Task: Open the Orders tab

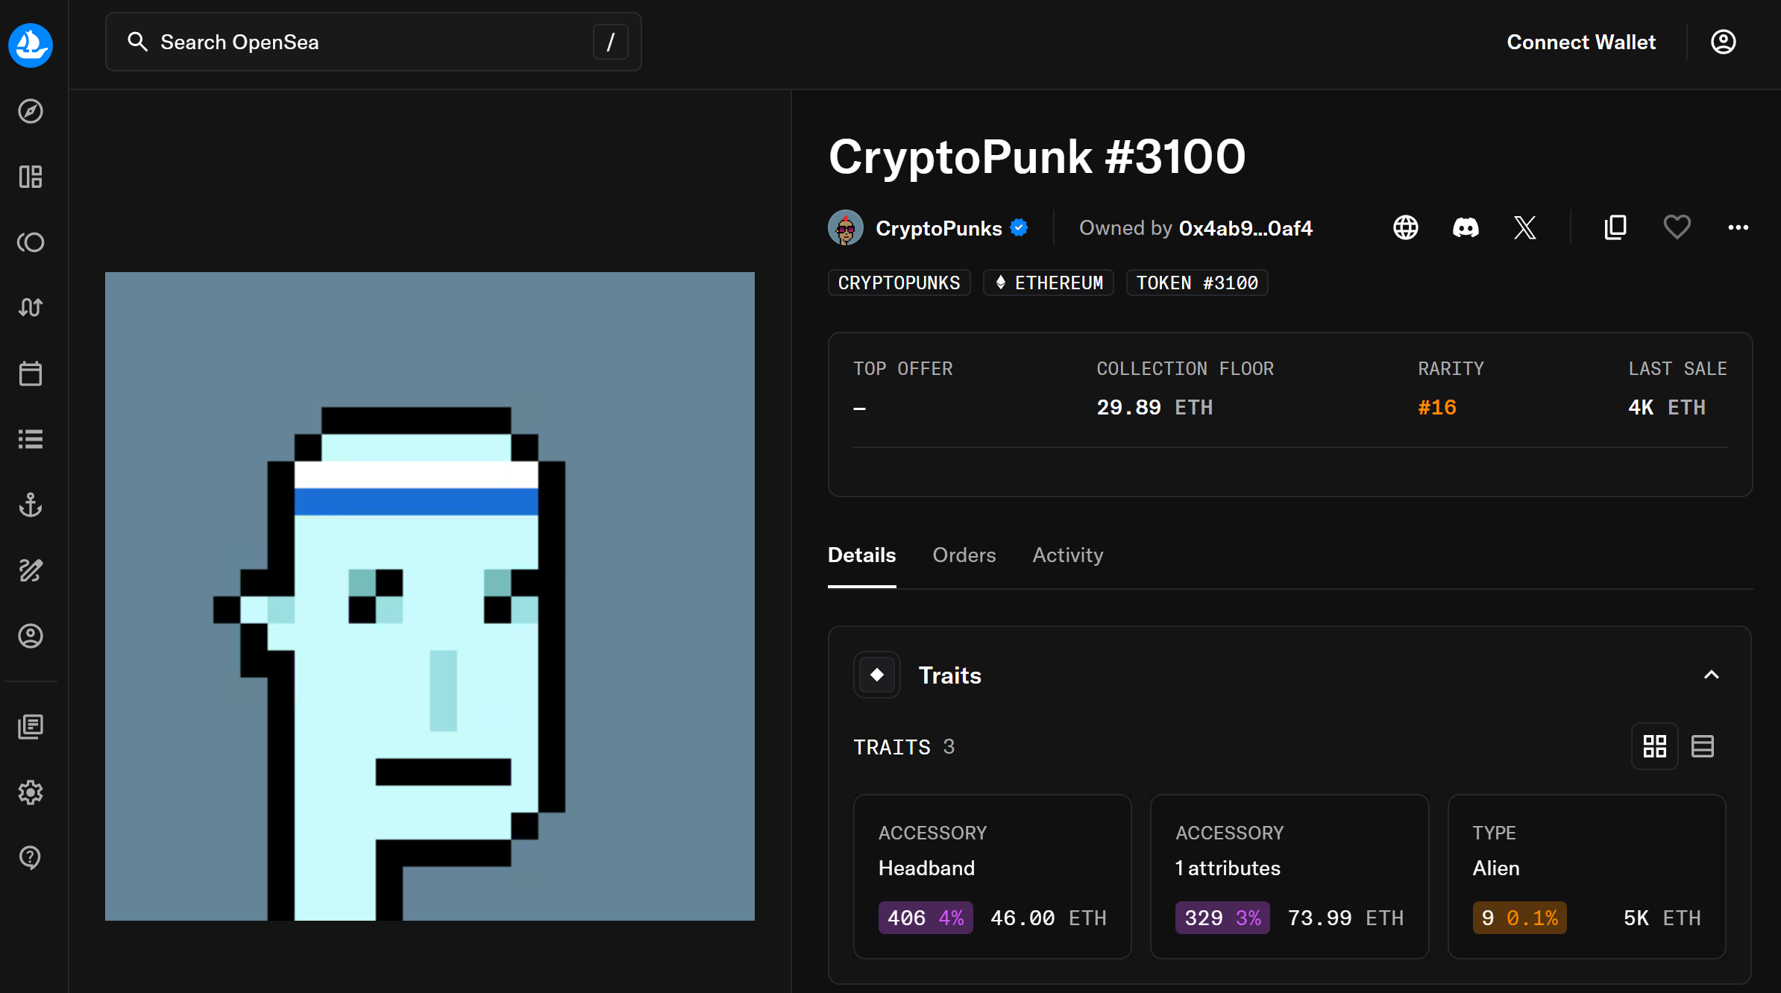Action: click(x=964, y=555)
